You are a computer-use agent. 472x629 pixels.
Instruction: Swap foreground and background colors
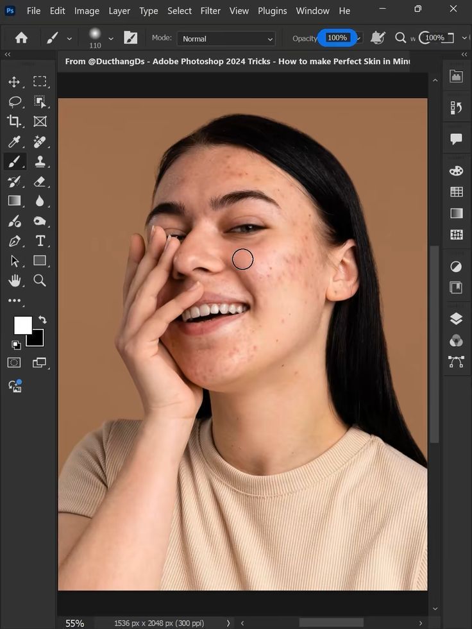click(42, 319)
